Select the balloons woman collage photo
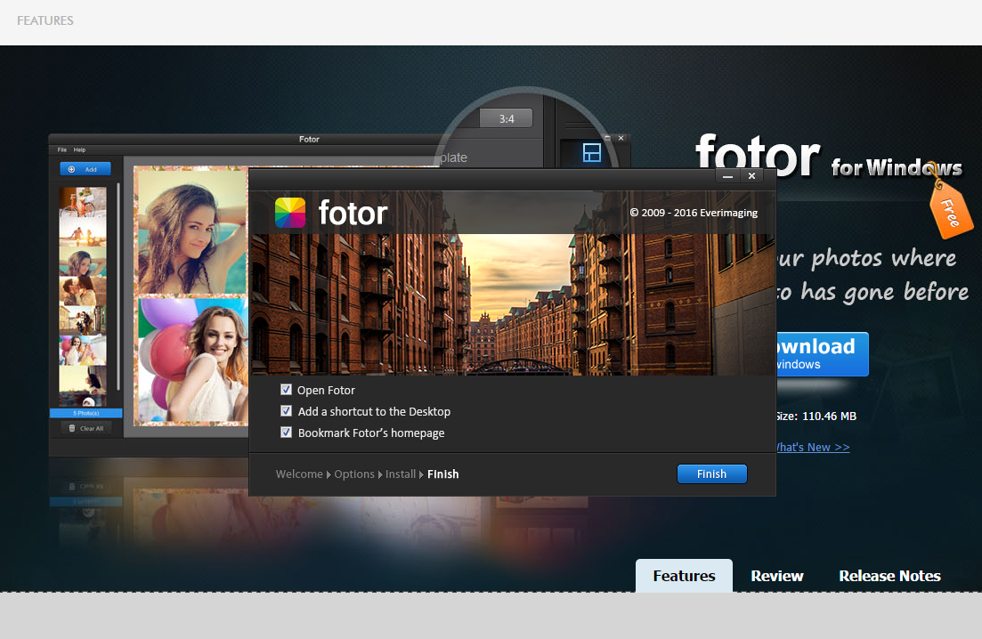 point(191,360)
